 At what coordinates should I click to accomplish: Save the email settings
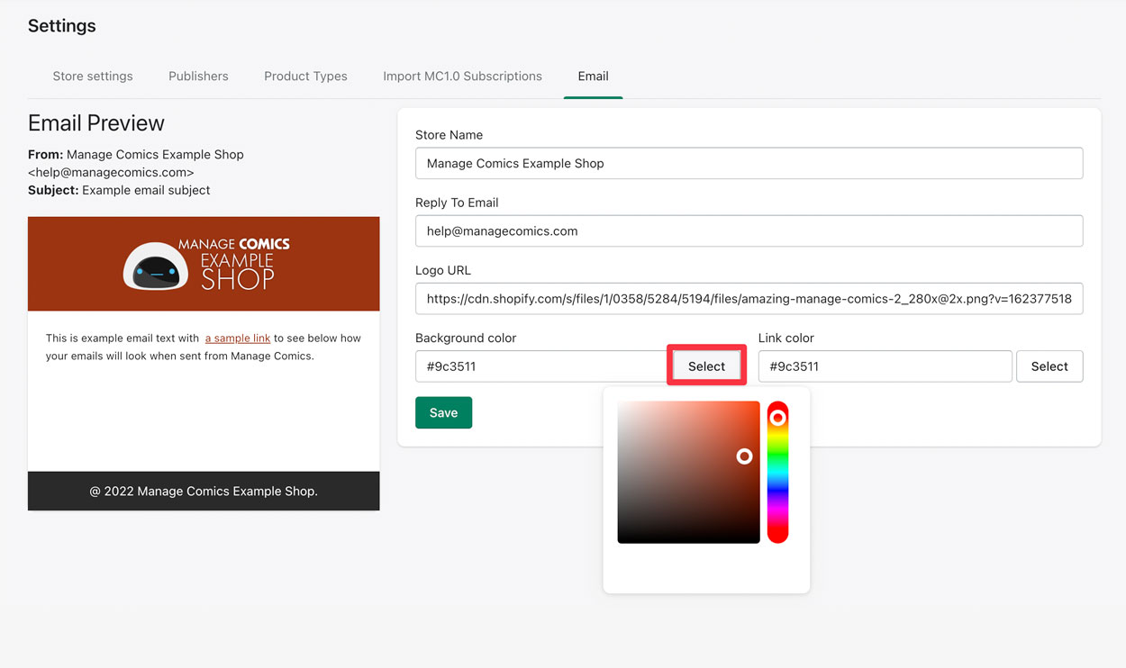(443, 413)
